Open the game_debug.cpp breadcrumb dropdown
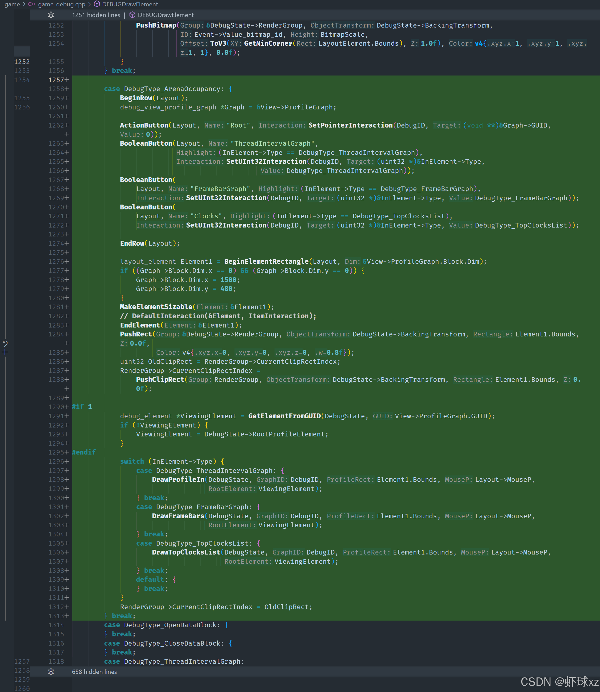 [62, 4]
